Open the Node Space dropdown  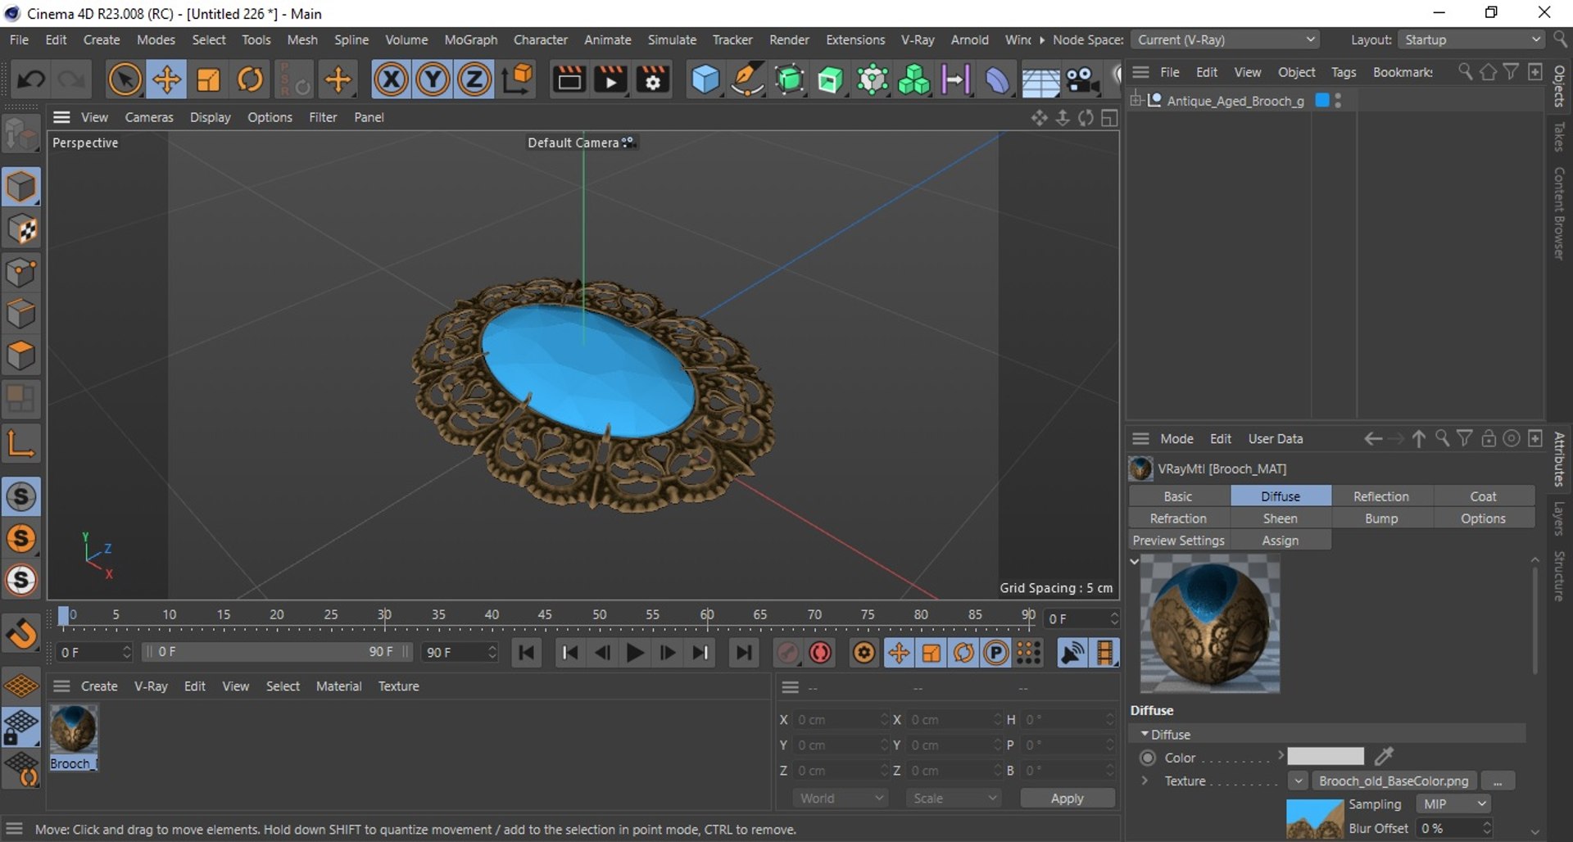click(x=1226, y=39)
